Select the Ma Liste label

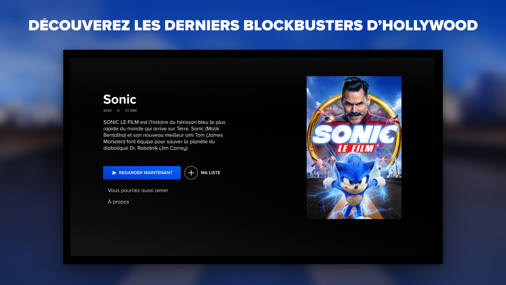[x=210, y=173]
